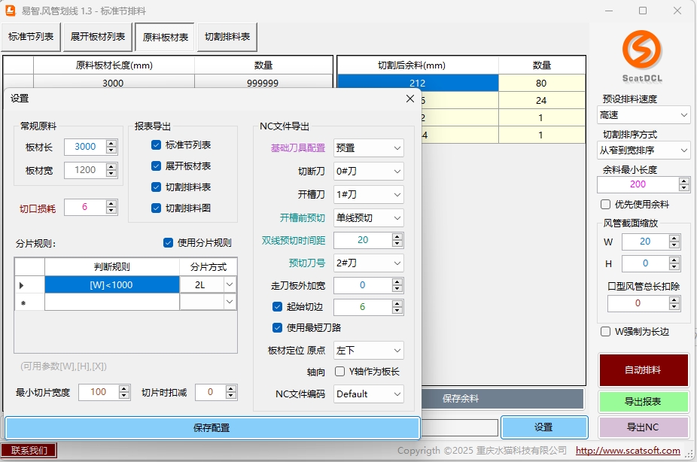The width and height of the screenshot is (697, 462).
Task: Click the 保存配置 button
Action: click(212, 427)
